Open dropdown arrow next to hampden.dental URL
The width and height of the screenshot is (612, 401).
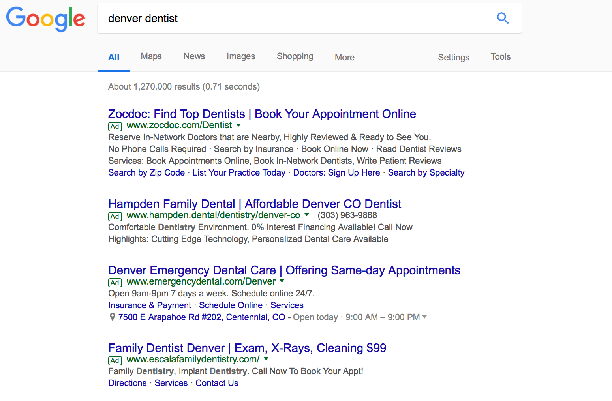[x=307, y=215]
